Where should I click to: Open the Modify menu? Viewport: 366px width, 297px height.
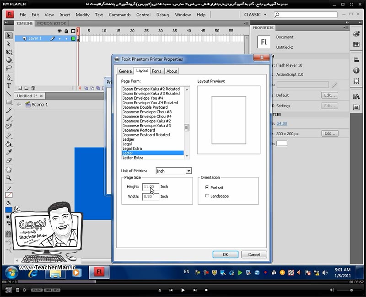(x=83, y=15)
